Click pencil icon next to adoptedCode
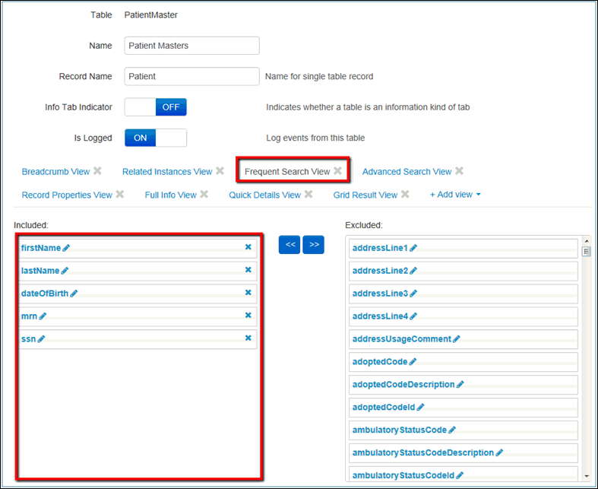 [413, 362]
